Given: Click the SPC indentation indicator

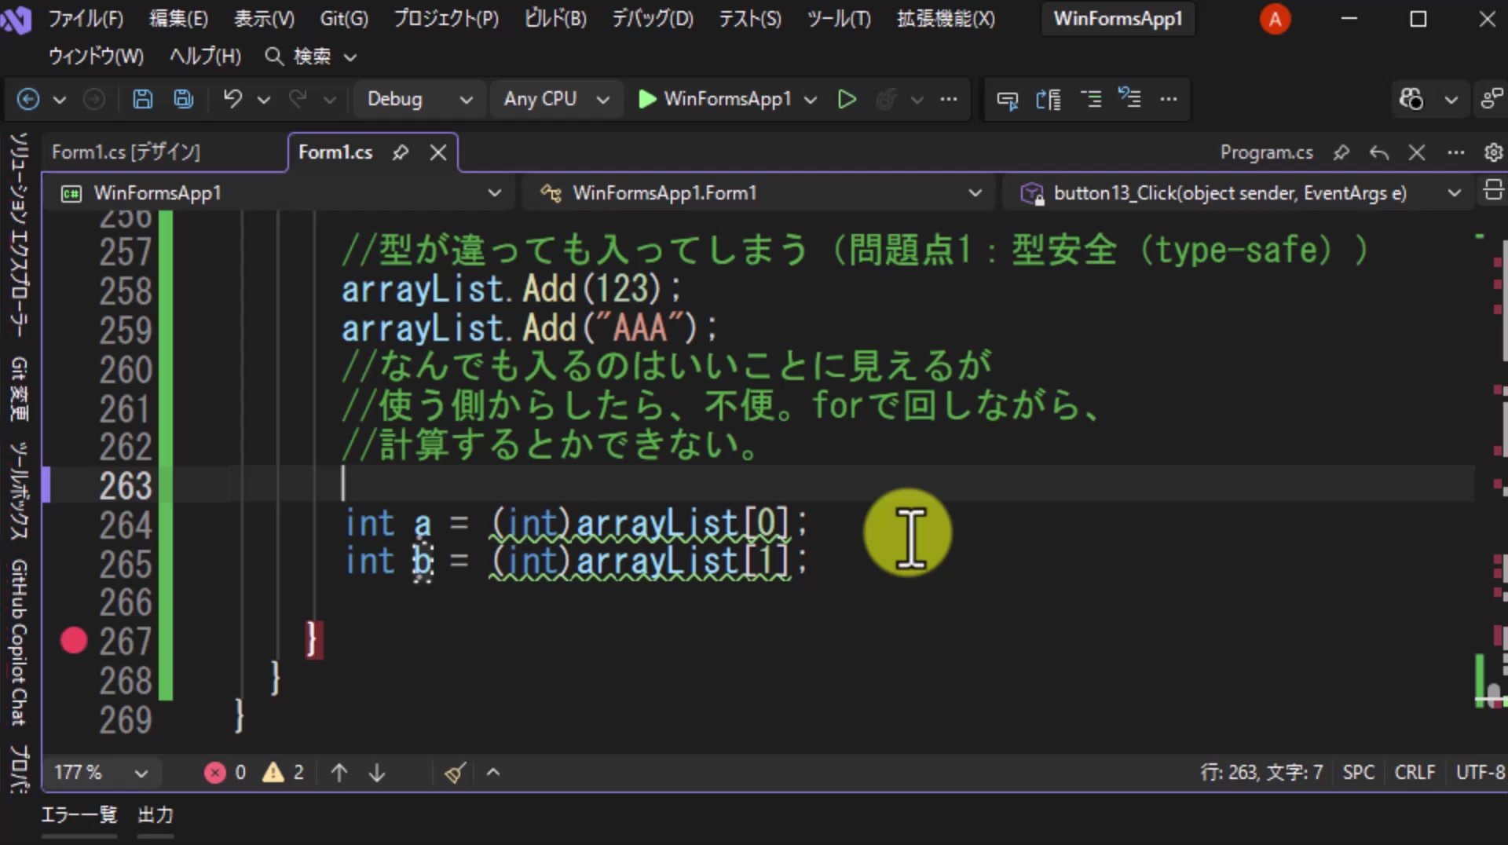Looking at the screenshot, I should [x=1358, y=773].
